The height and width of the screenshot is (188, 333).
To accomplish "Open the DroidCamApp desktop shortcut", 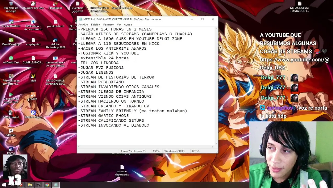I will [11, 42].
